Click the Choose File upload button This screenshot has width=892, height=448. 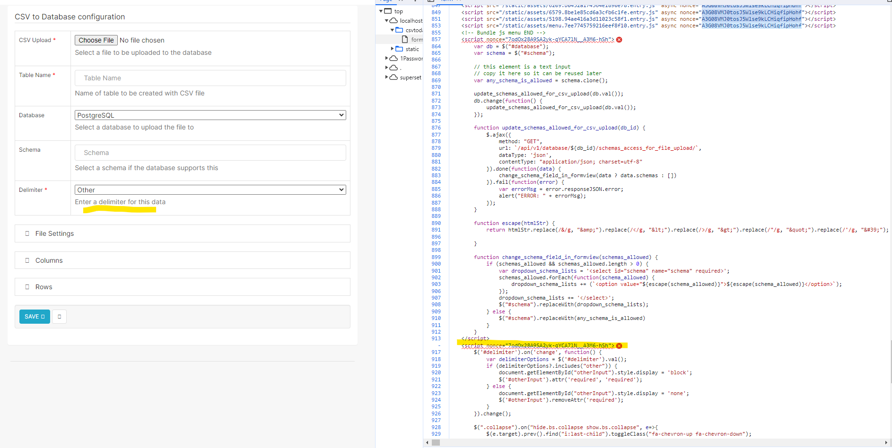[x=96, y=40]
